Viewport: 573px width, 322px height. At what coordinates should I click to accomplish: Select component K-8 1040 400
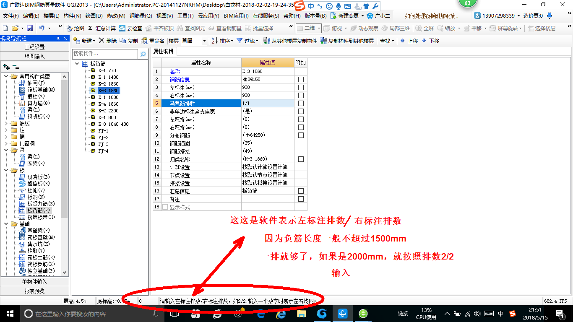(x=113, y=124)
